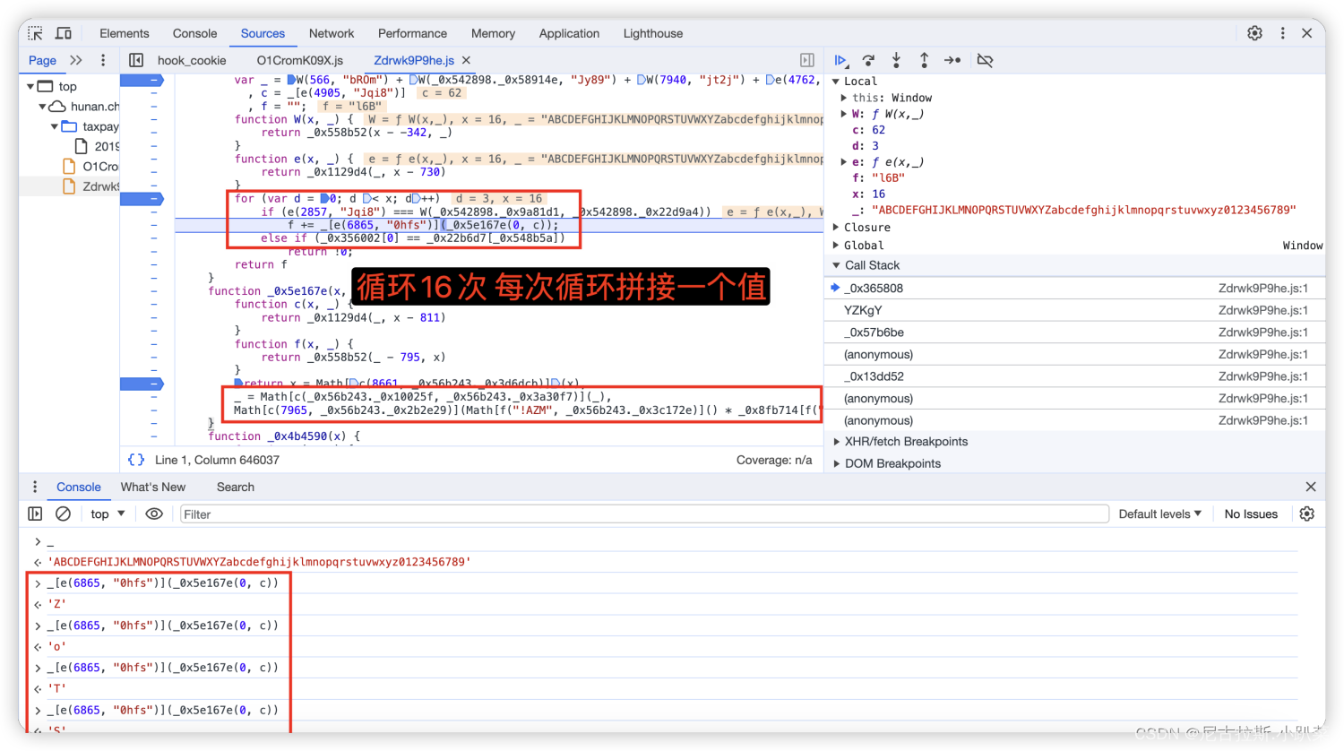Image resolution: width=1344 pixels, height=751 pixels.
Task: Step over next function call
Action: coord(868,60)
